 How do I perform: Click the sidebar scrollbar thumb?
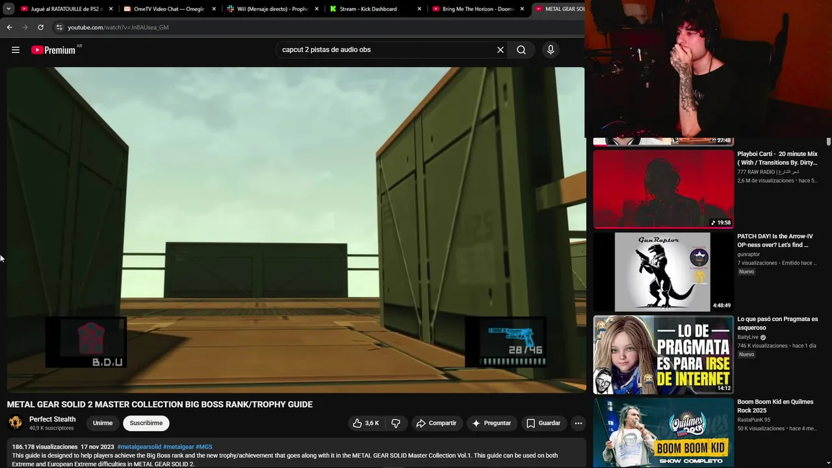click(829, 142)
